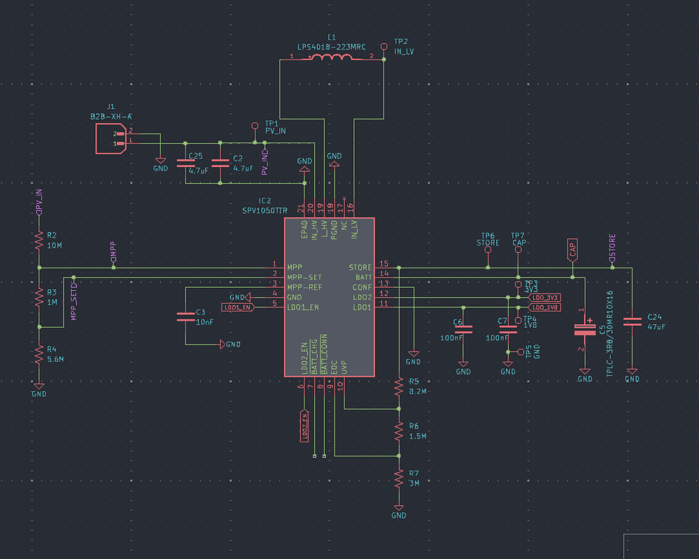Click the TP6 test point circle

tap(488, 250)
